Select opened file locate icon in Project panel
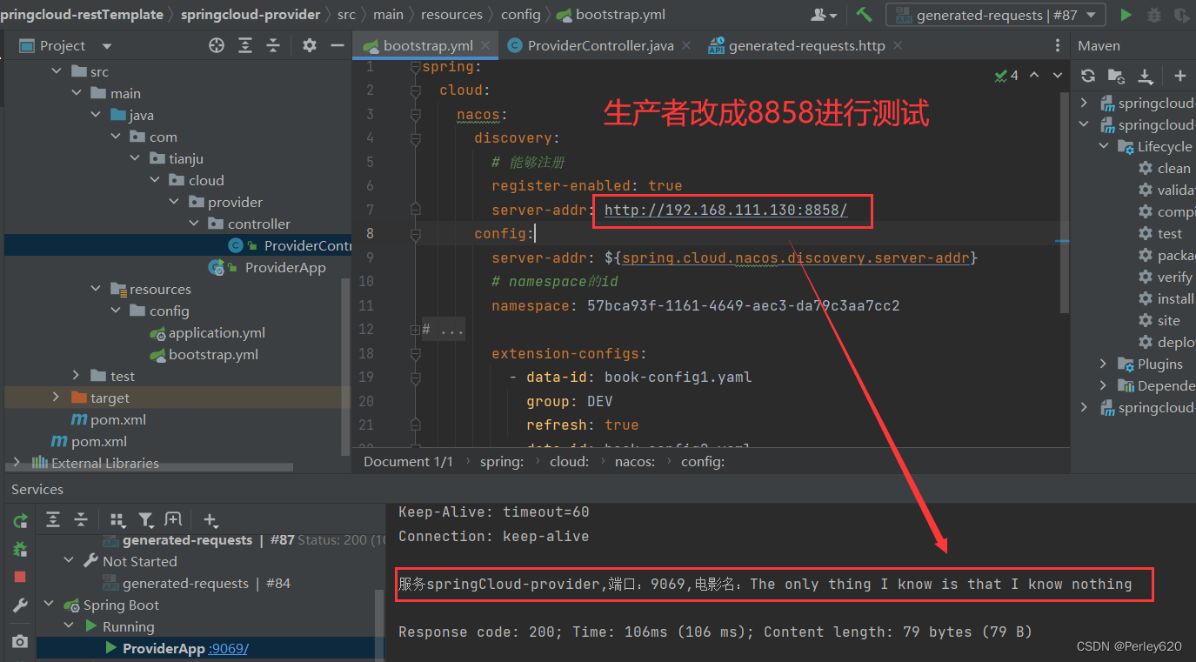Screen dimensions: 1196x662 point(217,45)
